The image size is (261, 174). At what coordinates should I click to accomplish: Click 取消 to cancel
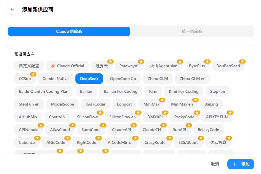pos(215,164)
